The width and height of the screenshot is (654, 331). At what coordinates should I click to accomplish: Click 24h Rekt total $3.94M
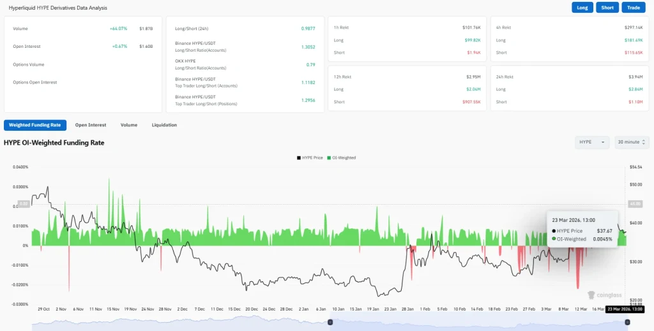[x=636, y=77]
